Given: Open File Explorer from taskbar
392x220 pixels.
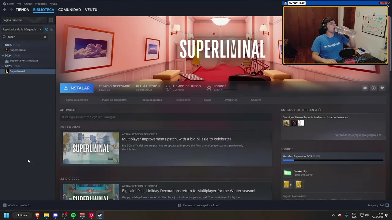Looking at the screenshot, I should [46, 215].
